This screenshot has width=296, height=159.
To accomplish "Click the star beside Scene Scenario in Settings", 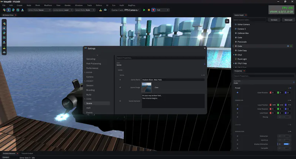I will pos(120,101).
